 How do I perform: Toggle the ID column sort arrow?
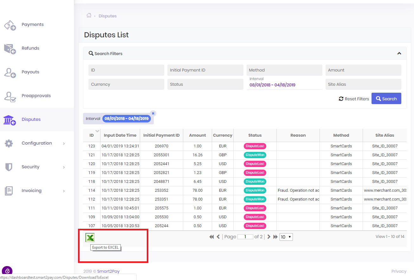[x=97, y=131]
